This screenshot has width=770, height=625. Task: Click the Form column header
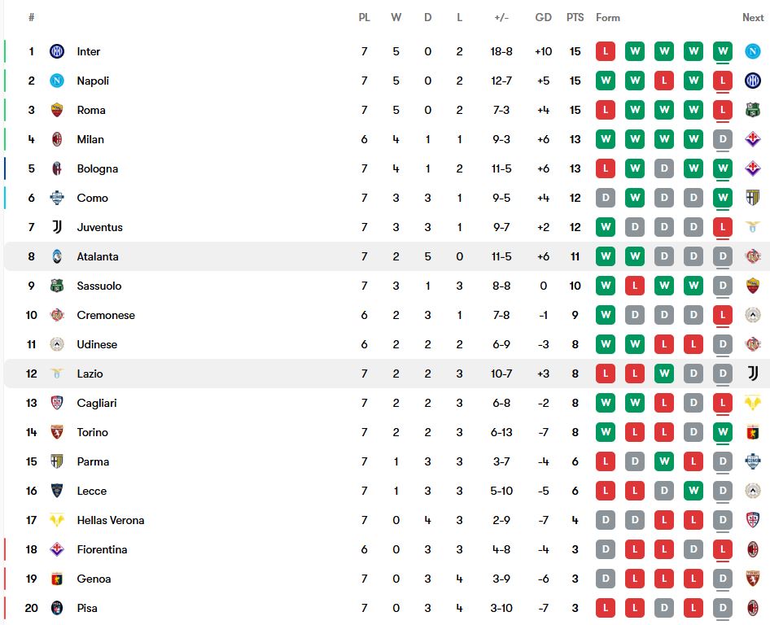click(607, 17)
